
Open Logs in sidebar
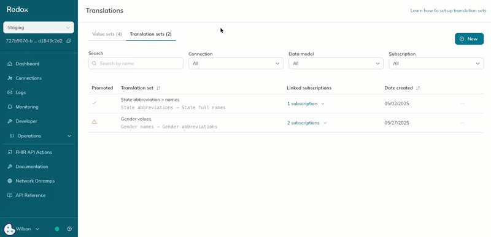[21, 92]
